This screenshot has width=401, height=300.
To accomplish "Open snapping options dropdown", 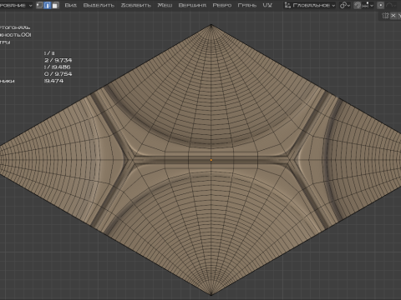I will pyautogui.click(x=368, y=5).
